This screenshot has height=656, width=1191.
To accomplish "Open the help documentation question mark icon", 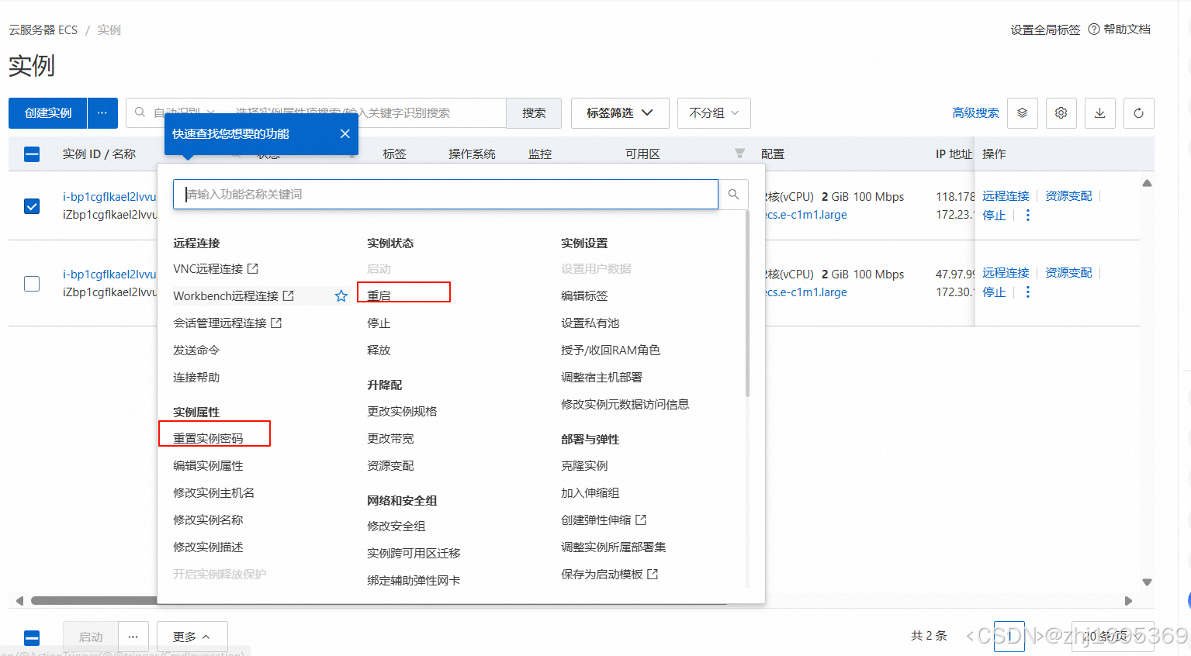I will pos(1094,29).
